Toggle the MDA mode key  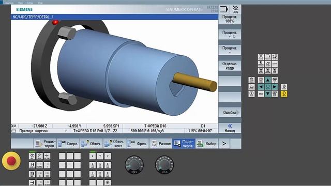click(32, 174)
